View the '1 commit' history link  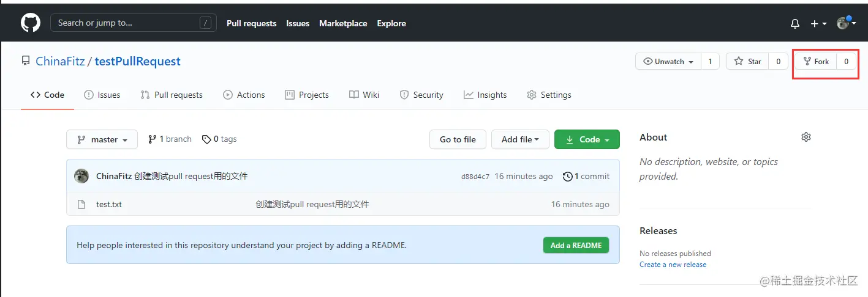pyautogui.click(x=586, y=176)
